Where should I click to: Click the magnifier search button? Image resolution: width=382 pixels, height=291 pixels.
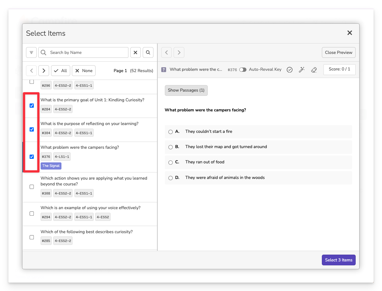[148, 53]
